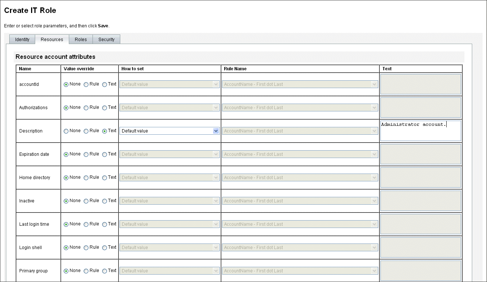Select None override for accountId

tap(66, 84)
